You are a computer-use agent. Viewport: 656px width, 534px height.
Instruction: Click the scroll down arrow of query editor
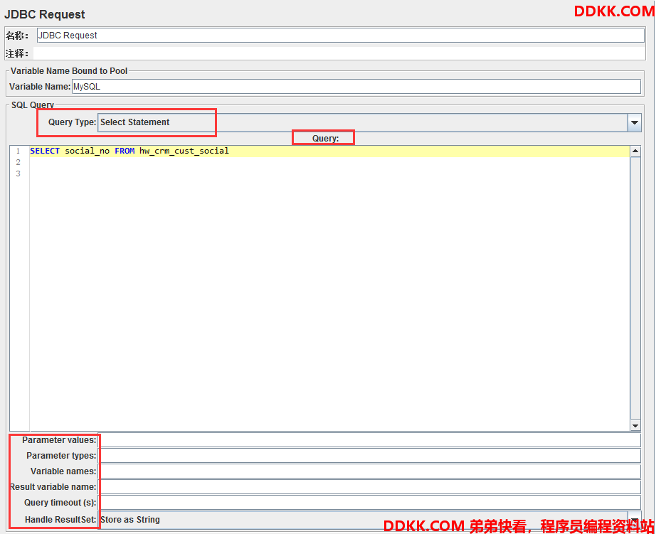[635, 426]
